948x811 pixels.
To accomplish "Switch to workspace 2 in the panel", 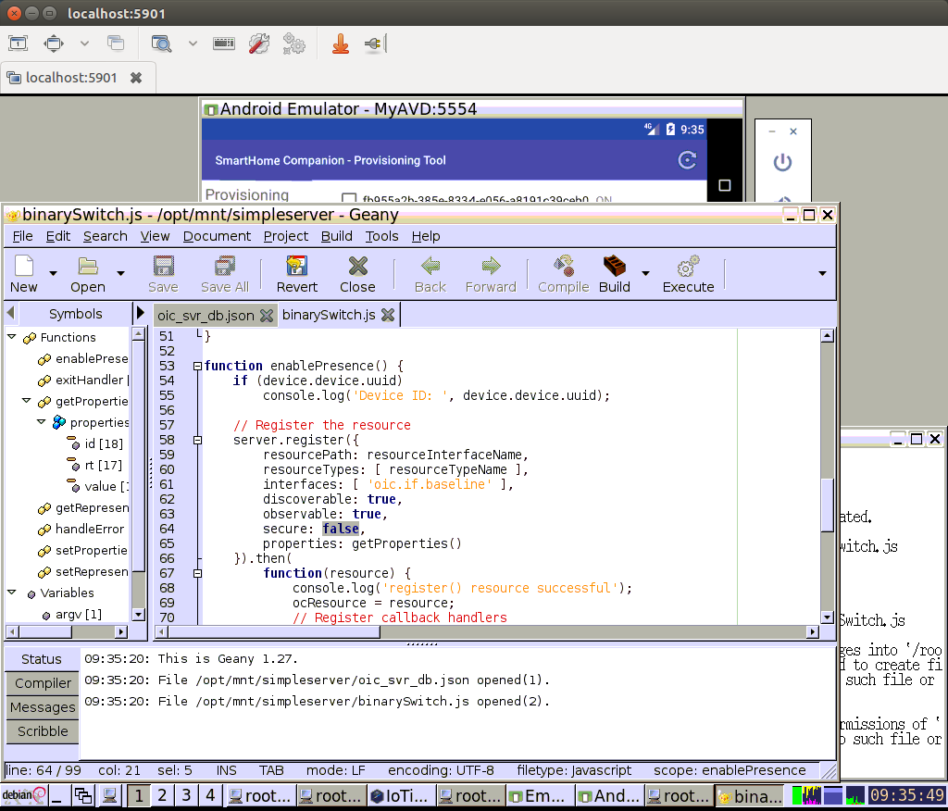I will tap(162, 795).
